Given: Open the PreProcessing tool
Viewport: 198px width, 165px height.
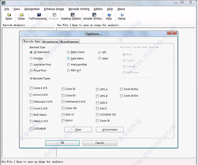Looking at the screenshot, I should point(38,16).
